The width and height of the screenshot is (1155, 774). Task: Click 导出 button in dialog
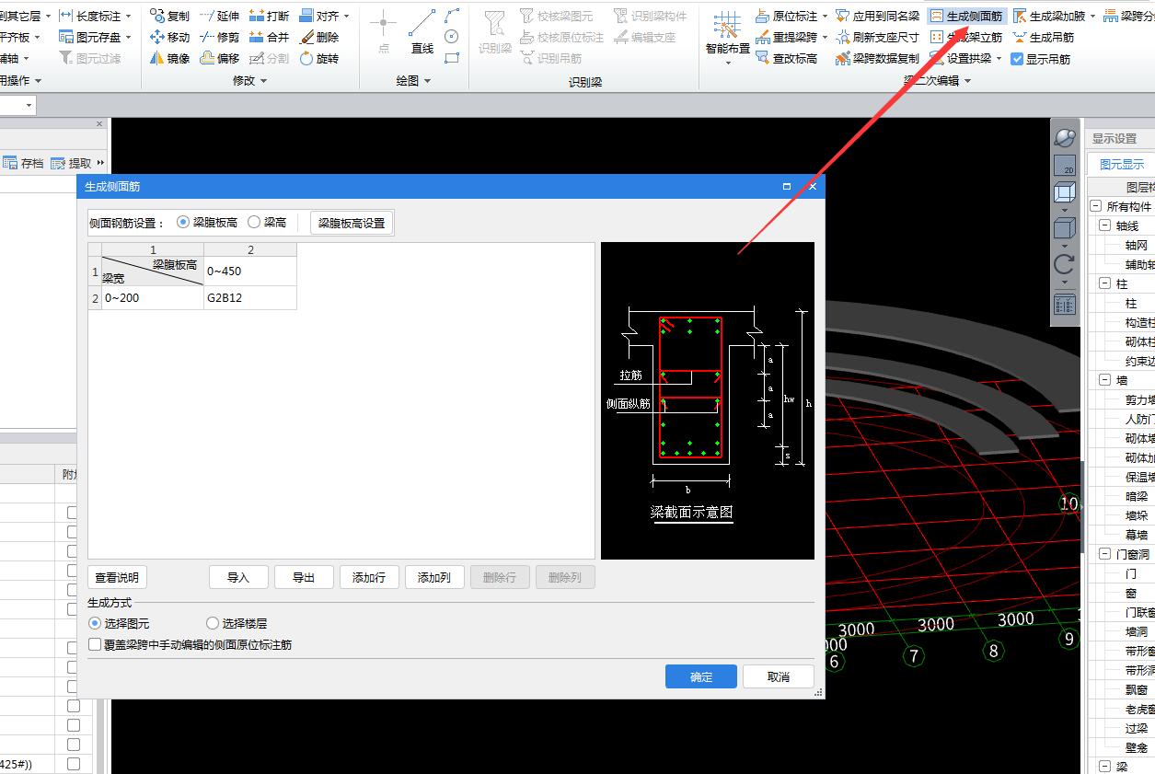click(x=304, y=577)
